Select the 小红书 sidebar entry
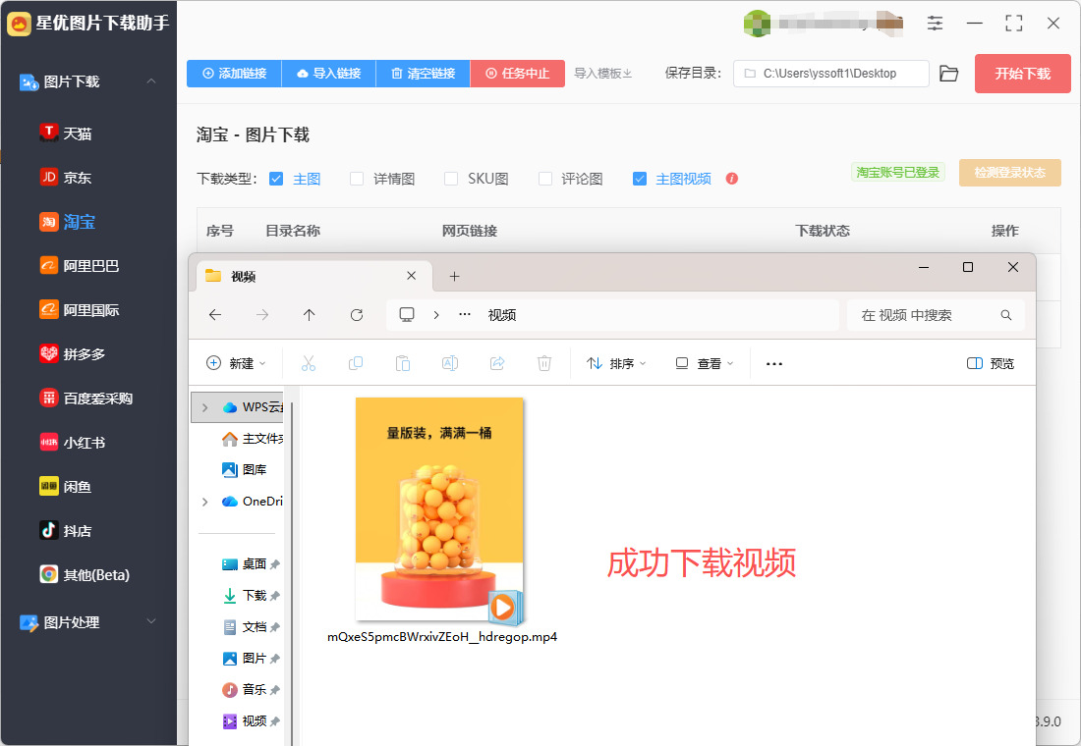Screen dimensions: 1081x746 click(x=73, y=443)
